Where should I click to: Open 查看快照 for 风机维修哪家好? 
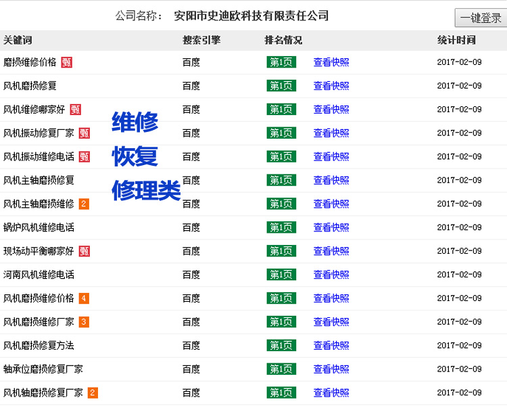pos(331,110)
